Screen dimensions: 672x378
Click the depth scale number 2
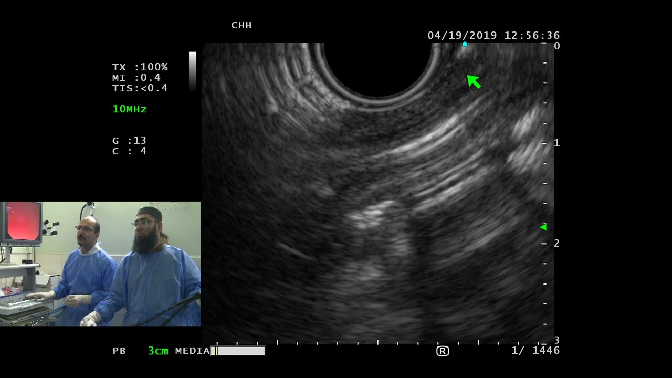coord(557,244)
